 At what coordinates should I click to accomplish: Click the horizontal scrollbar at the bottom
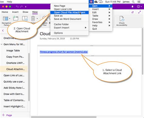point(64,117)
